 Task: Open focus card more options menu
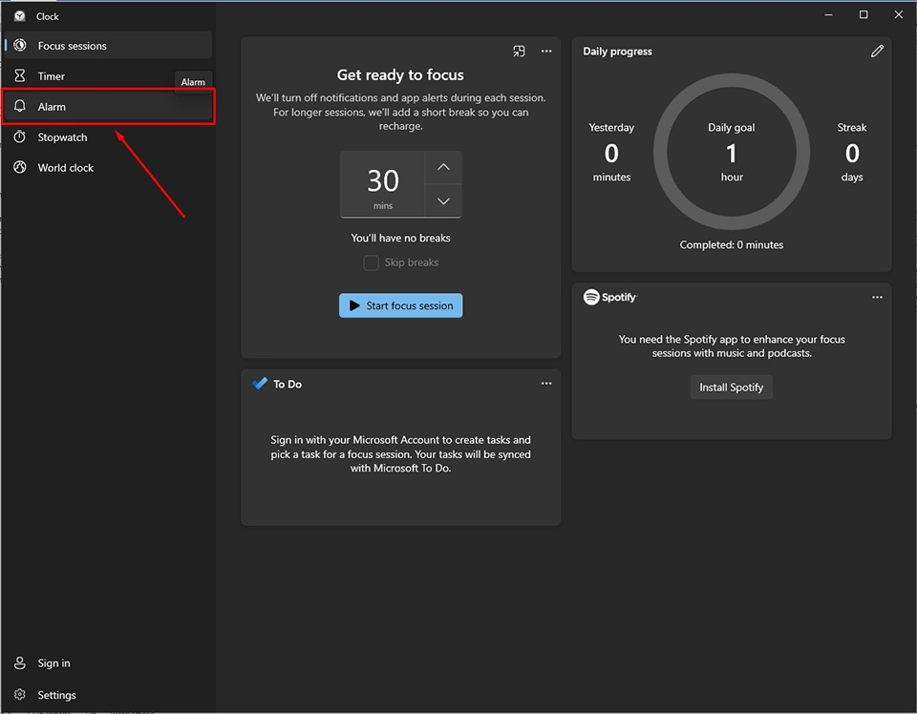click(546, 52)
